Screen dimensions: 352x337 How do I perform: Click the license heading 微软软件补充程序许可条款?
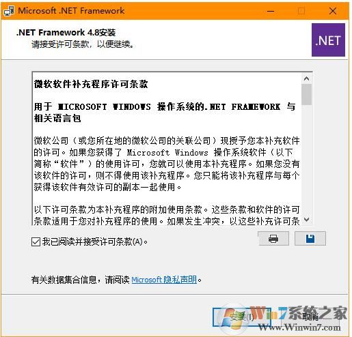coord(91,84)
